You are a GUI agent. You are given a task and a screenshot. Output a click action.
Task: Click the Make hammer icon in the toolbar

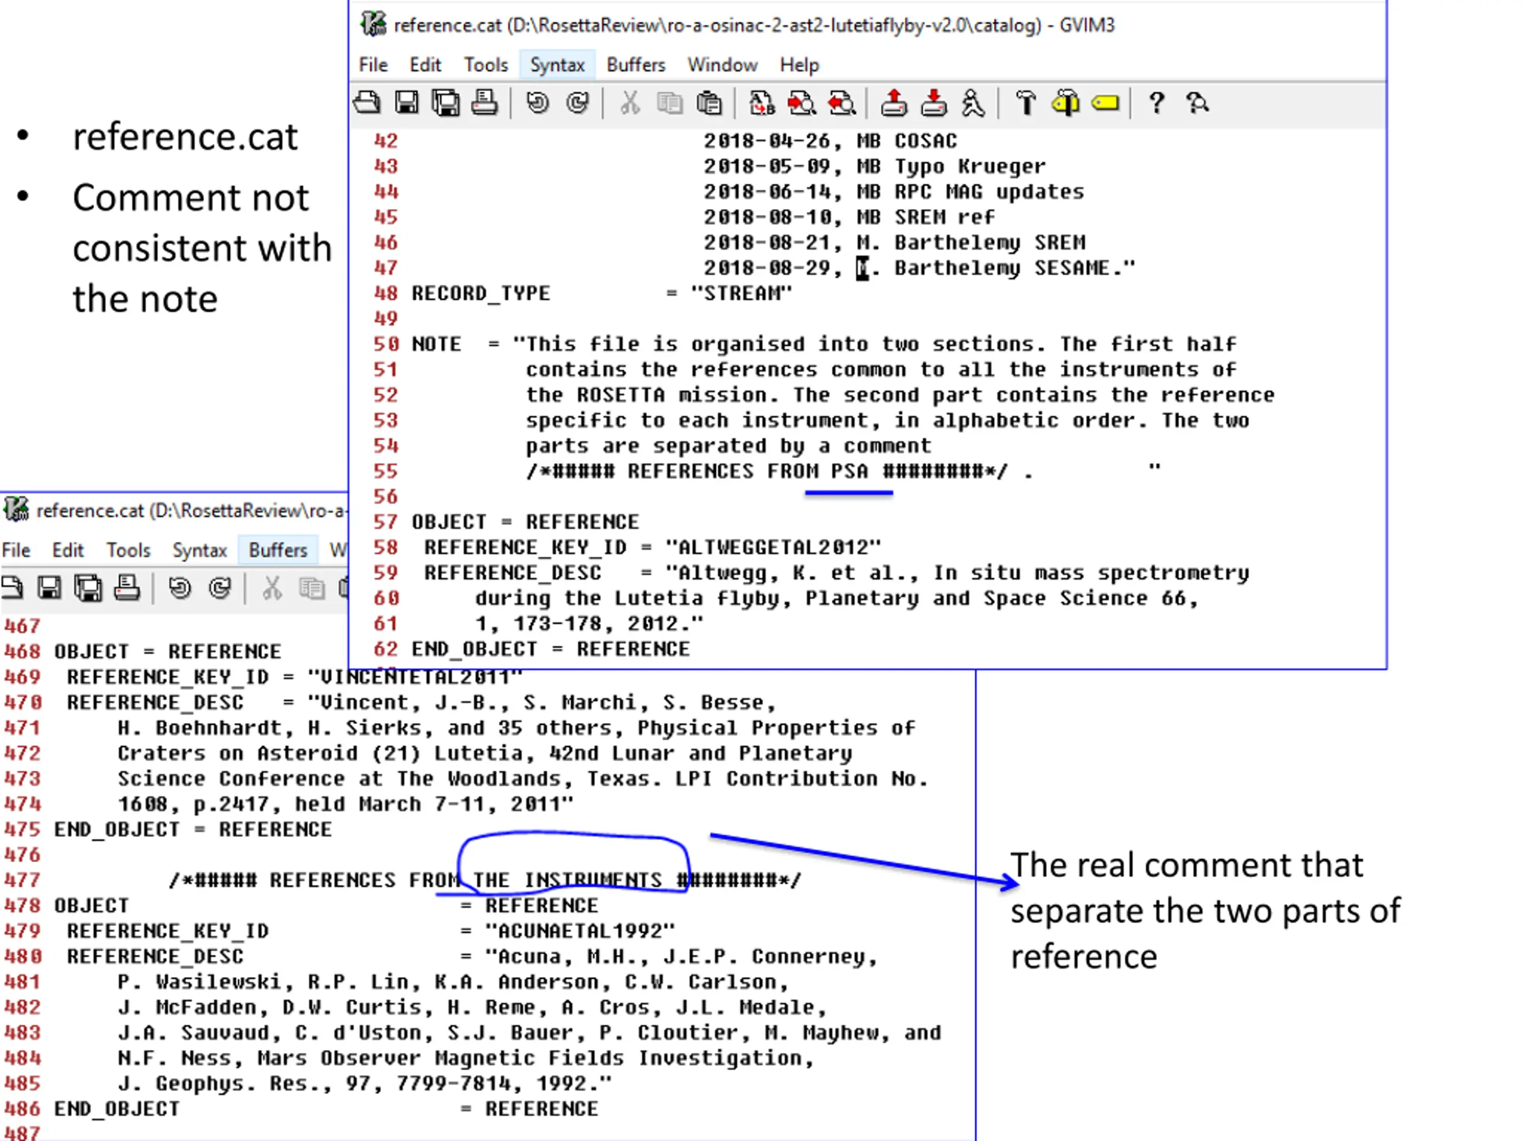(1026, 104)
